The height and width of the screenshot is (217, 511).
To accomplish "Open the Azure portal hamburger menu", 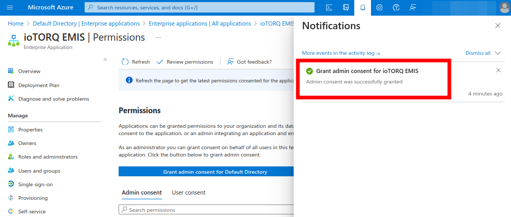I will pos(10,7).
